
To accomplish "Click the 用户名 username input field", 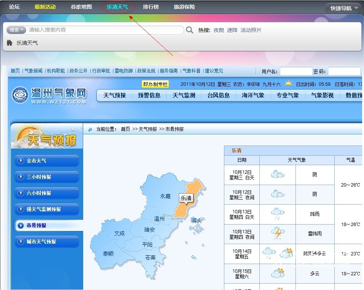I will pyautogui.click(x=295, y=71).
